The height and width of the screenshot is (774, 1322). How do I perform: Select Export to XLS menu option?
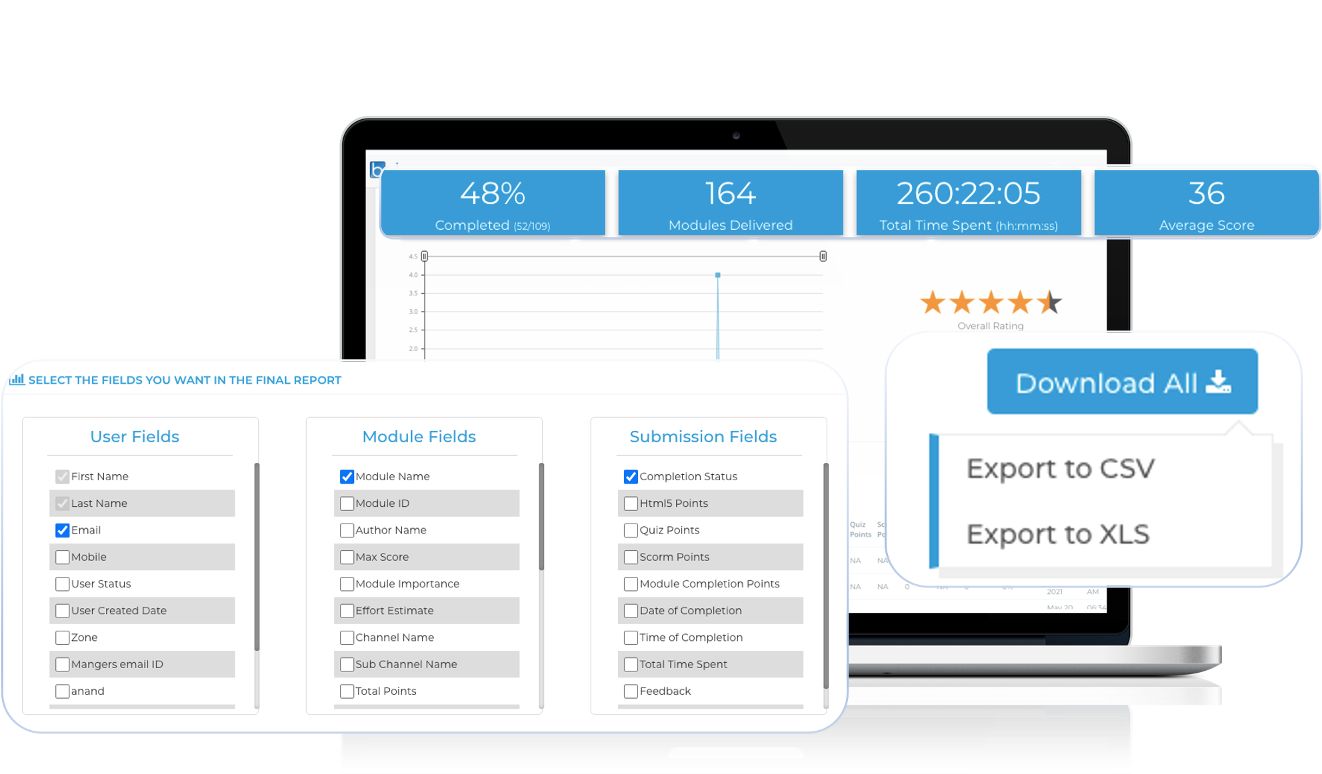1057,533
